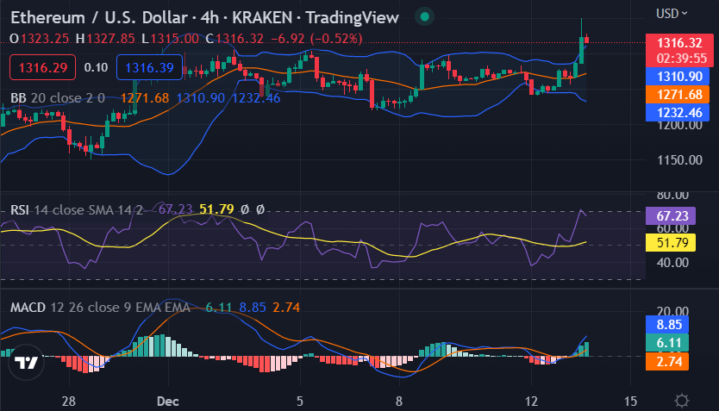Click the 40.00 RSI axis level

(672, 263)
